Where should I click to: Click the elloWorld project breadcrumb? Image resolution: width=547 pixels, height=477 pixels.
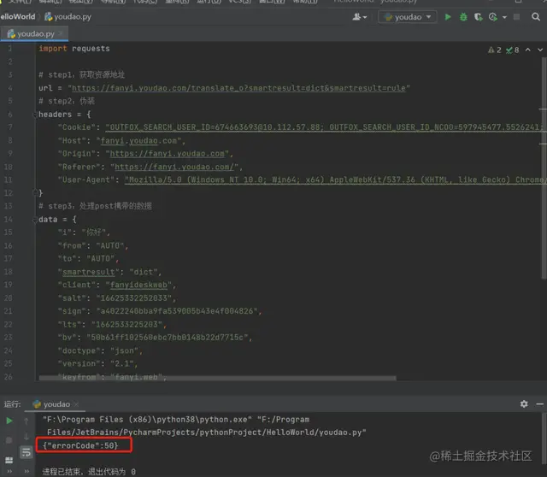[17, 17]
